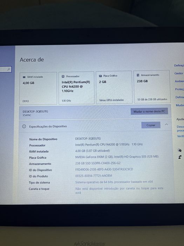The height and width of the screenshot is (246, 184).
Task: Open the Gestor link on right
Action: pos(179,73)
